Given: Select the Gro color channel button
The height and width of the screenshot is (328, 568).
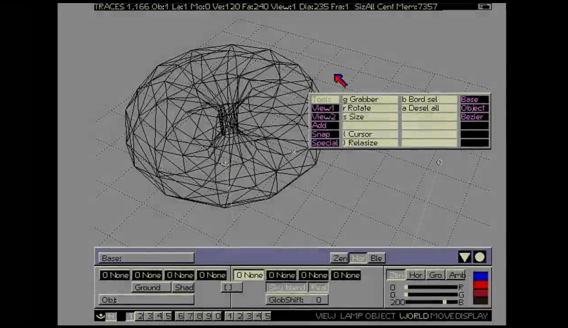Looking at the screenshot, I should point(435,275).
